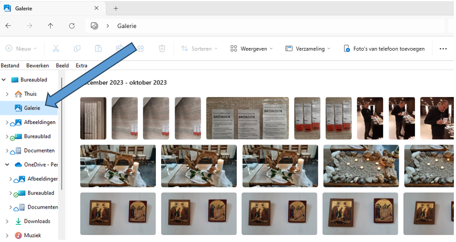Open the Extra menu
Viewport: 456px width, 242px height.
click(81, 66)
